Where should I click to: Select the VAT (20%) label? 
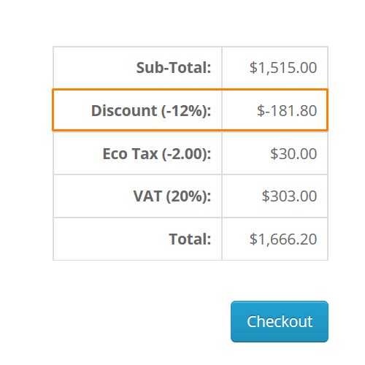pos(172,196)
